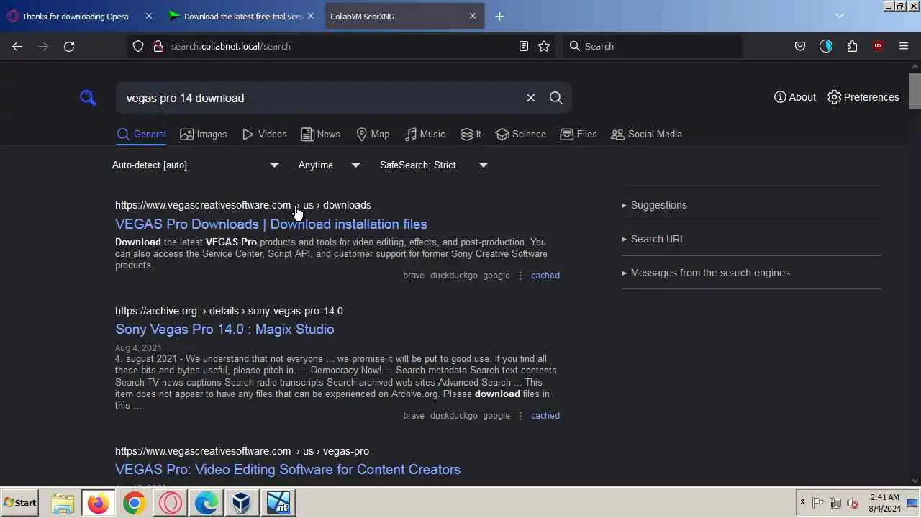The width and height of the screenshot is (921, 518).
Task: Switch to Thanks for downloading Opera tab
Action: [x=75, y=17]
